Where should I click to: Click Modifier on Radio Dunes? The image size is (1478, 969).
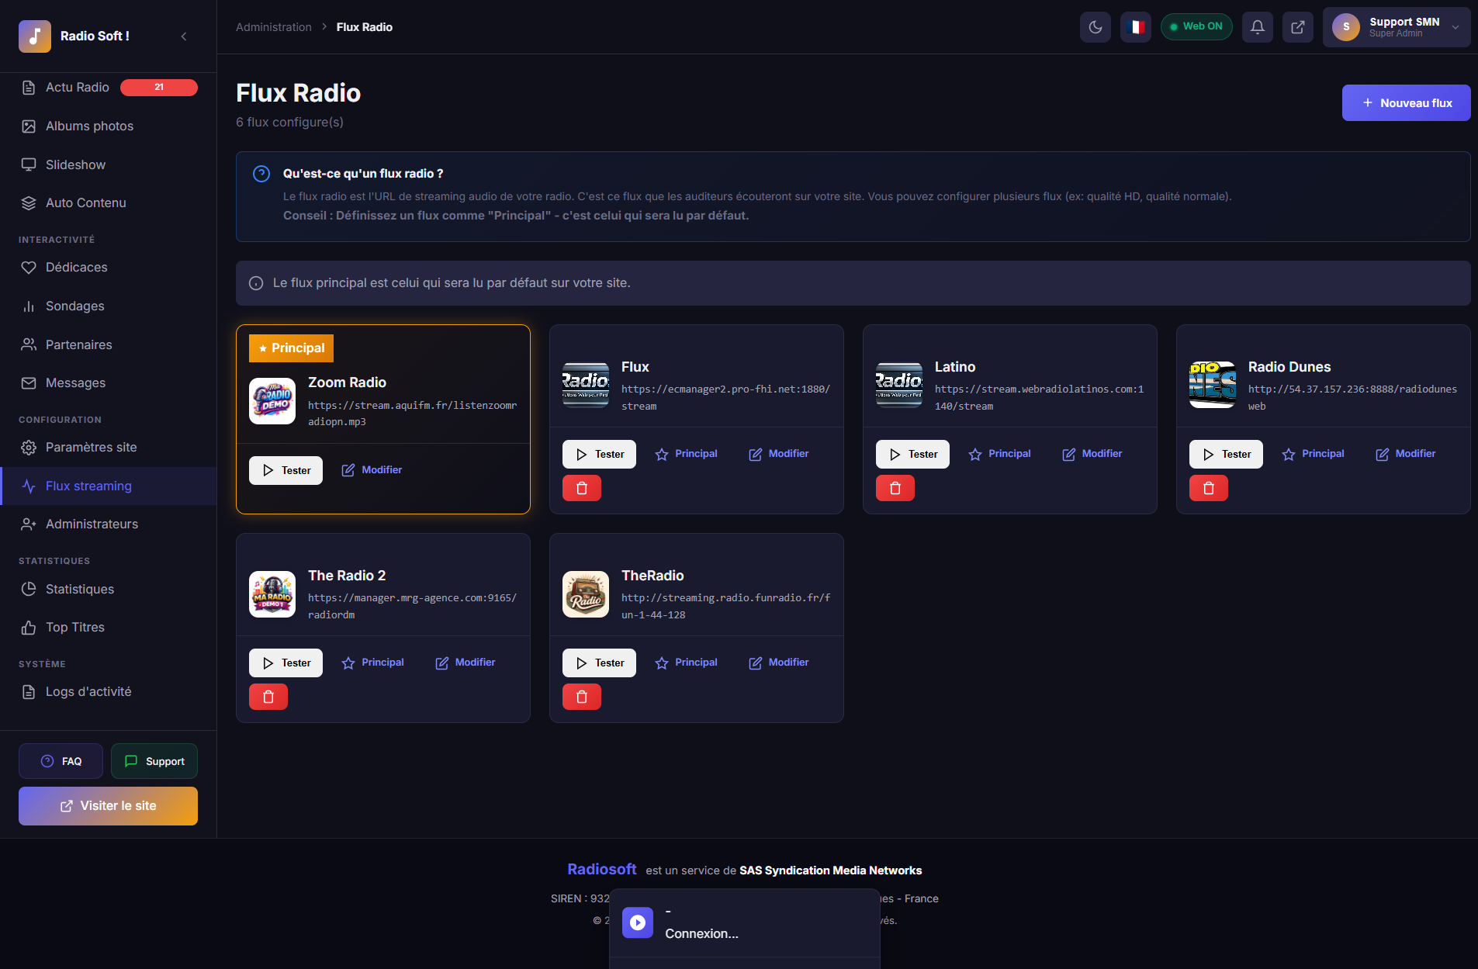[x=1404, y=453]
